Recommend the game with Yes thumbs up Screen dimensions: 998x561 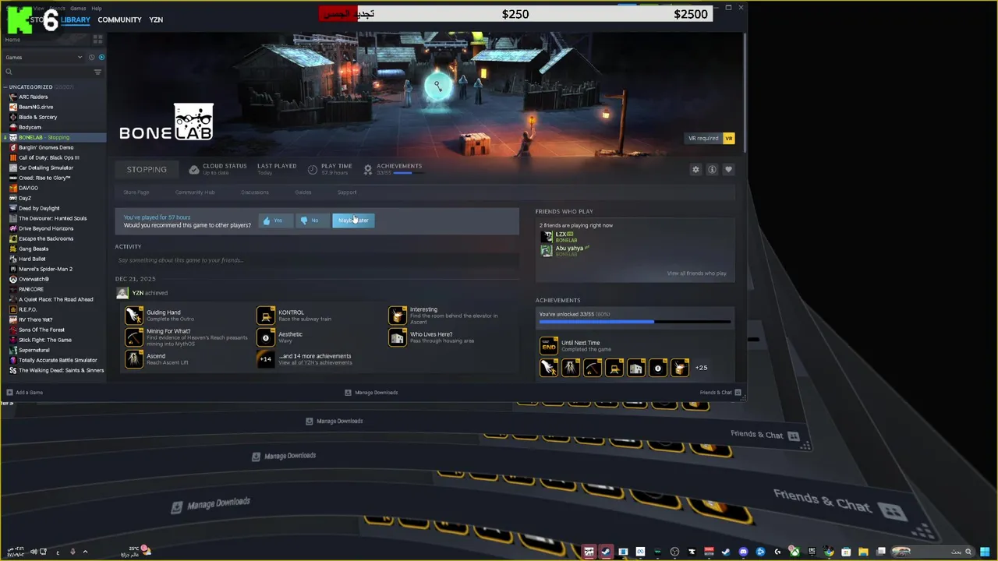click(275, 221)
